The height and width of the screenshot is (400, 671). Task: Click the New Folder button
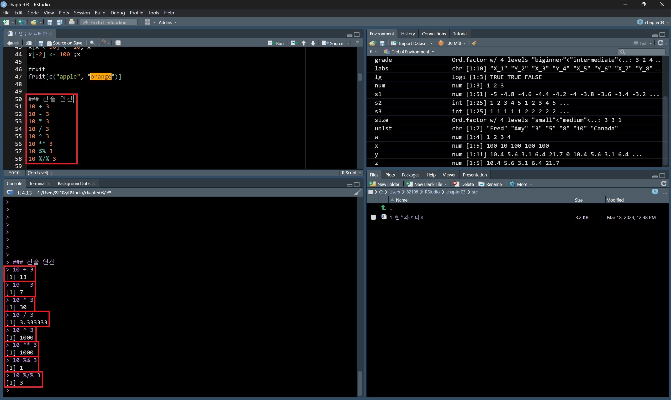(x=385, y=184)
